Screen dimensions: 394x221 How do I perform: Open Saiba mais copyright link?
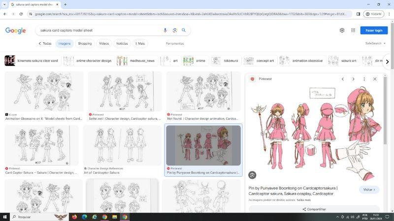[x=304, y=200]
